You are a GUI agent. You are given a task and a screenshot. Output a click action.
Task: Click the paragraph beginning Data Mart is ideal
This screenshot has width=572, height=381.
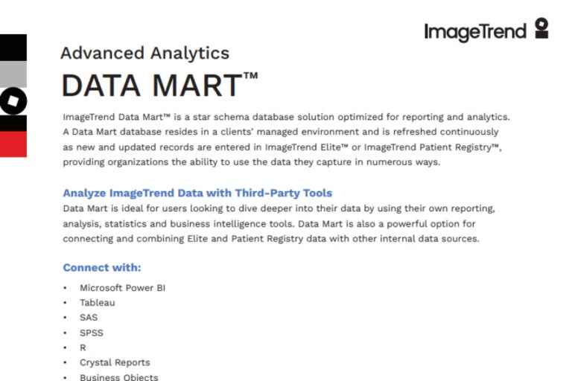click(x=276, y=223)
